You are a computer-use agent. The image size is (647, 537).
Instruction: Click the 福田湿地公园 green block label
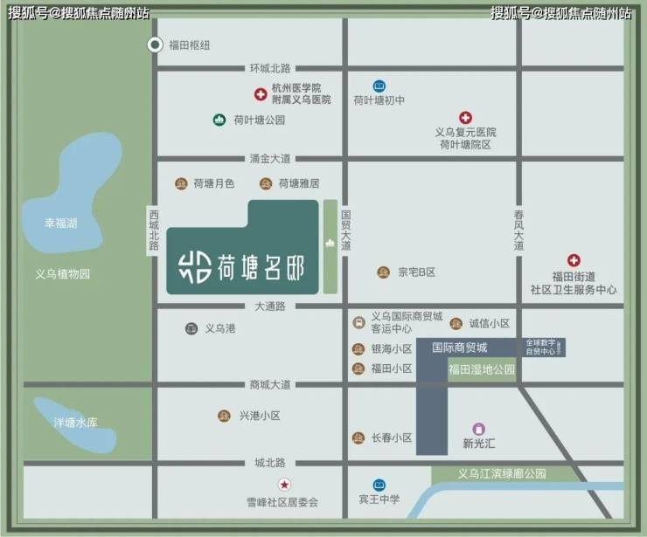click(x=482, y=369)
